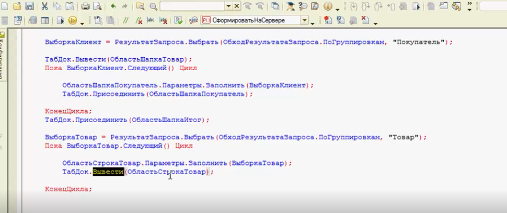Viewport: 507px width, 213px height.
Task: Remove comment using slashes with red X
Action: [138, 21]
